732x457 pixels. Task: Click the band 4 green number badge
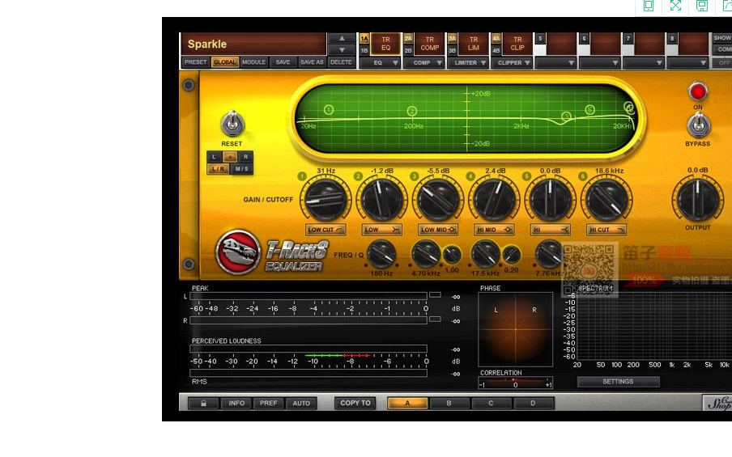pos(470,176)
